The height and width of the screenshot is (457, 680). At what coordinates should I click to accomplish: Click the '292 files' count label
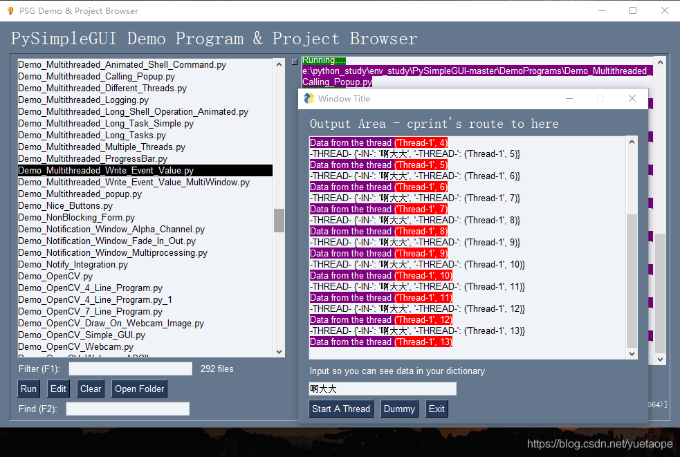217,369
